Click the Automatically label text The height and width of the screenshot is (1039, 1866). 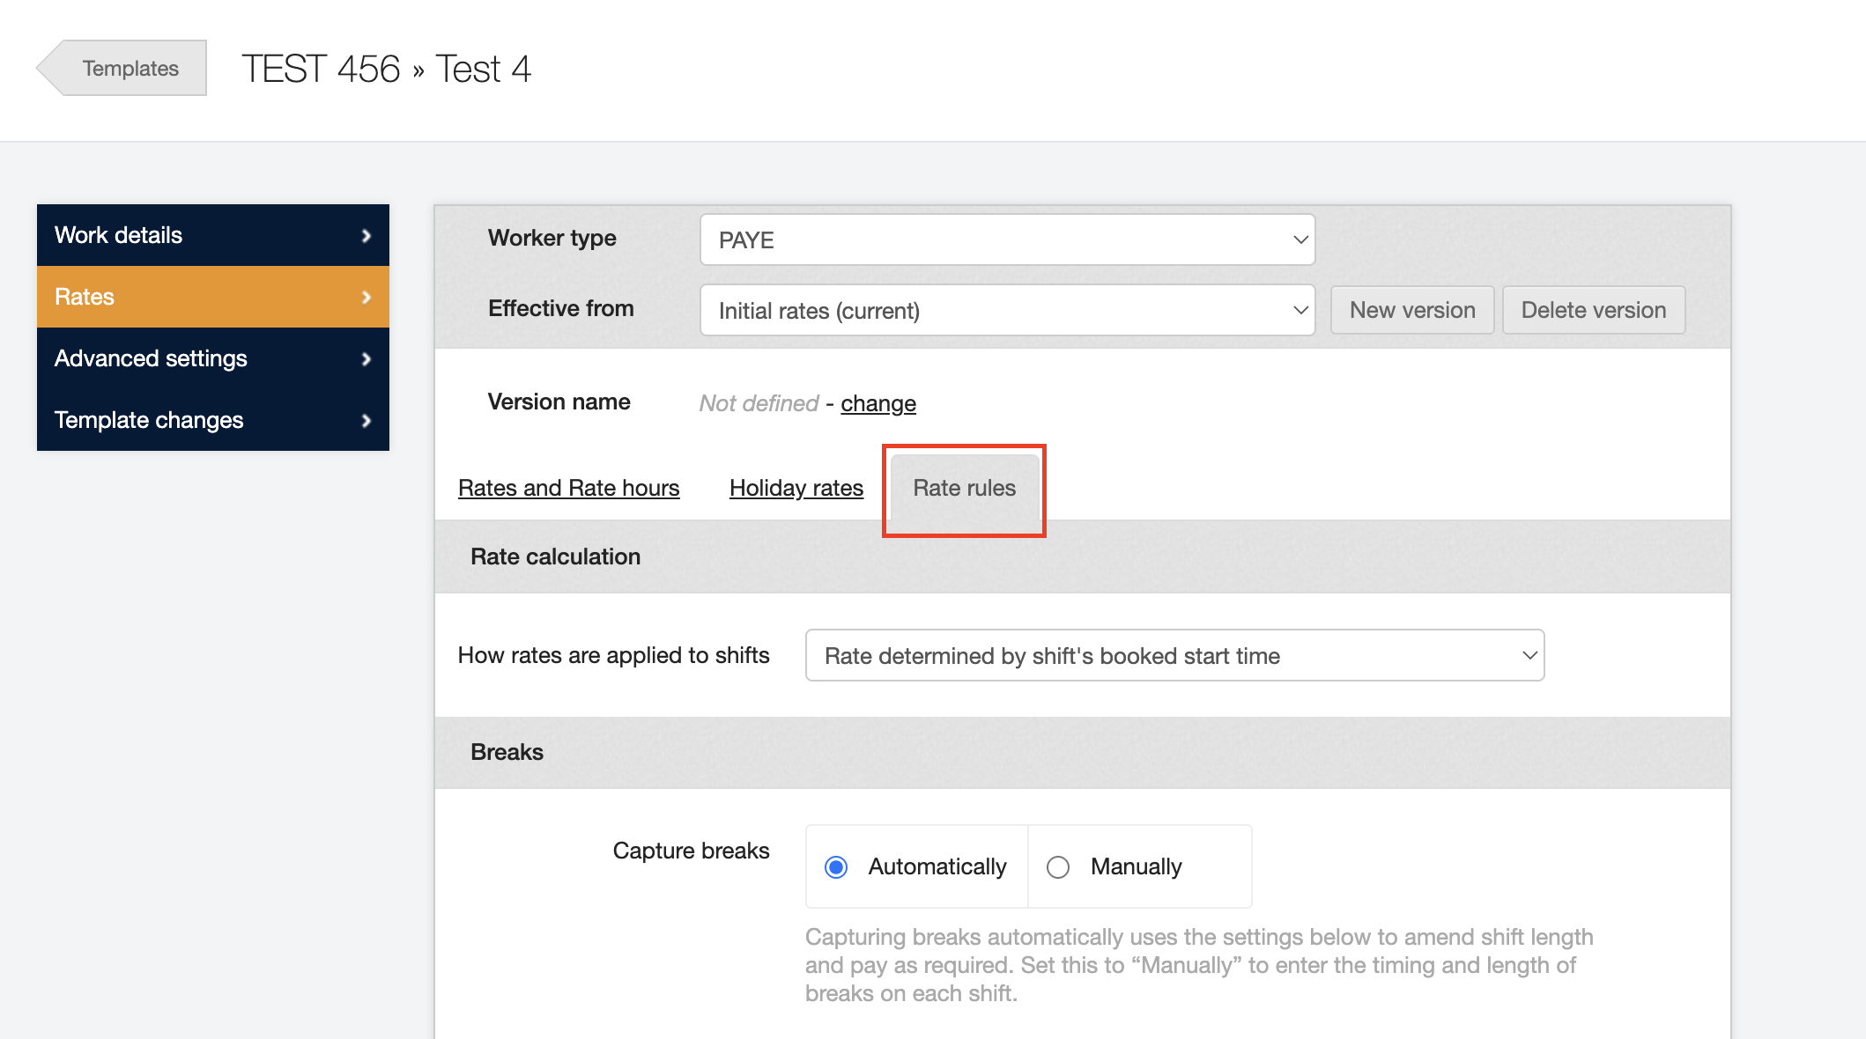937,867
